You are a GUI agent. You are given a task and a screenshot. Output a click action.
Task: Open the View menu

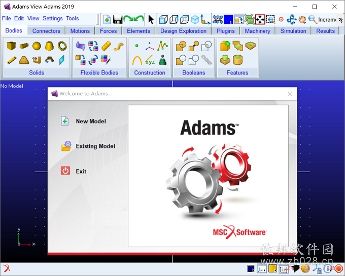coord(33,18)
